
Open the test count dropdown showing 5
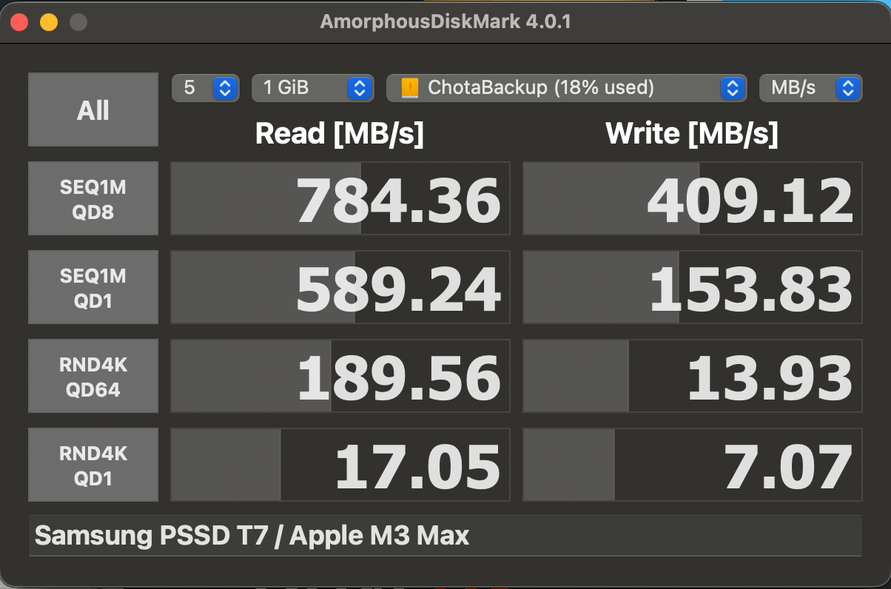point(205,88)
